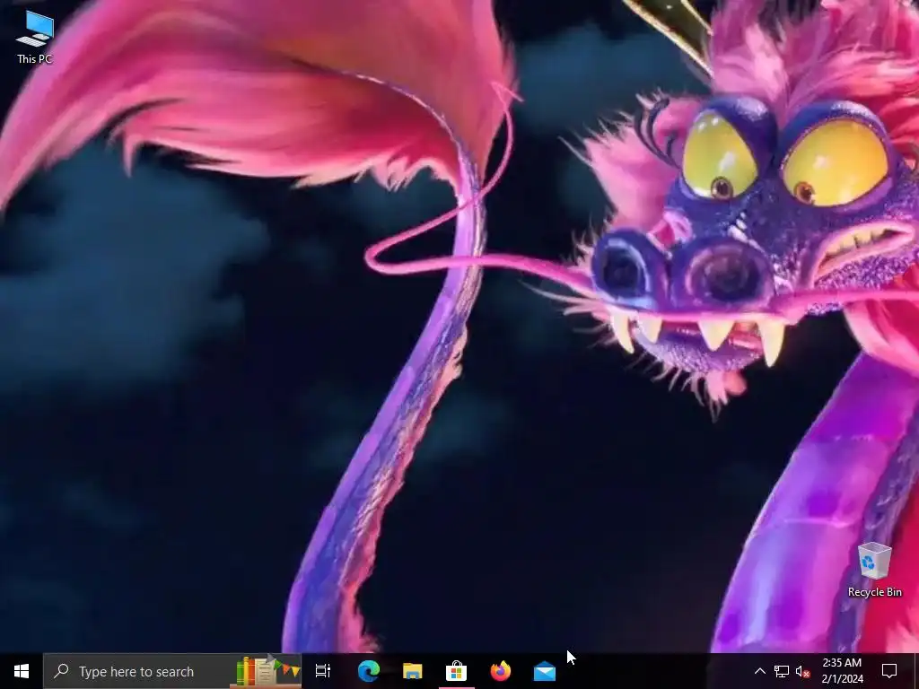Open the Mail app from the taskbar
The width and height of the screenshot is (919, 689).
pos(545,671)
